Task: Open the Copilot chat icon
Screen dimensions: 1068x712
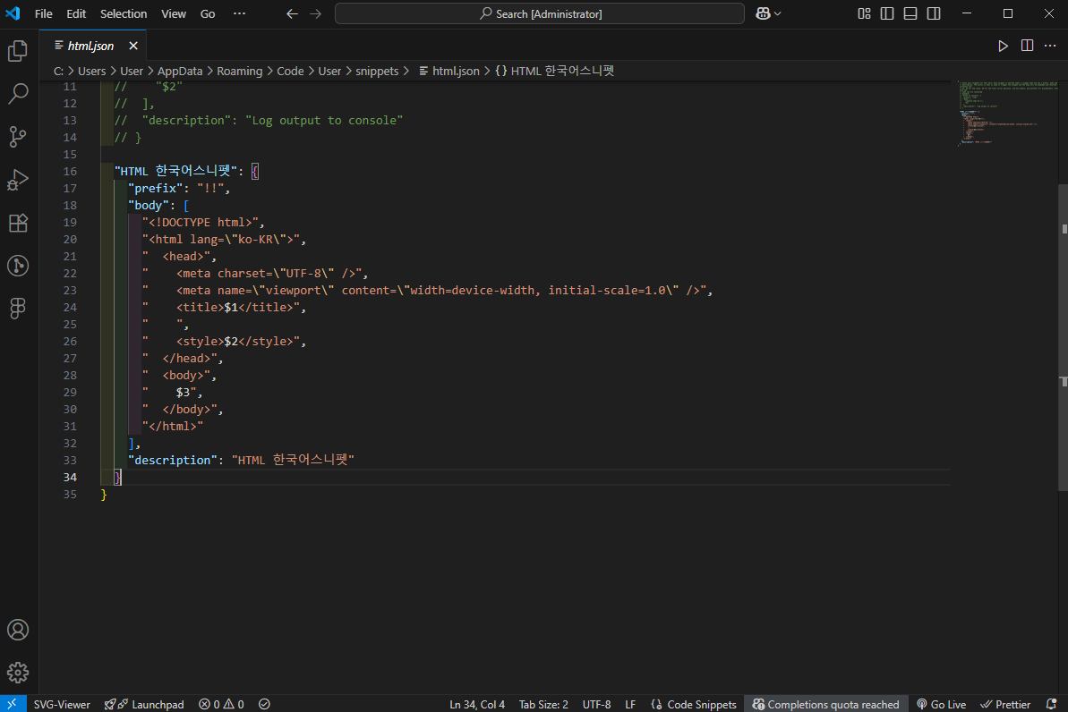Action: click(763, 13)
